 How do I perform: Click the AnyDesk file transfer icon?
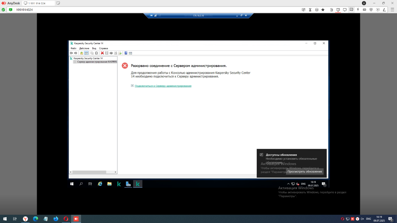[331, 10]
